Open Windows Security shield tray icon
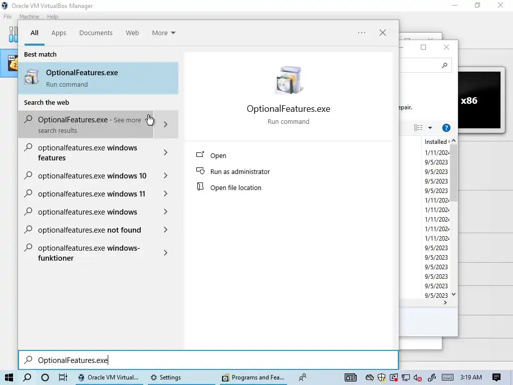The height and width of the screenshot is (385, 513). pos(381,377)
